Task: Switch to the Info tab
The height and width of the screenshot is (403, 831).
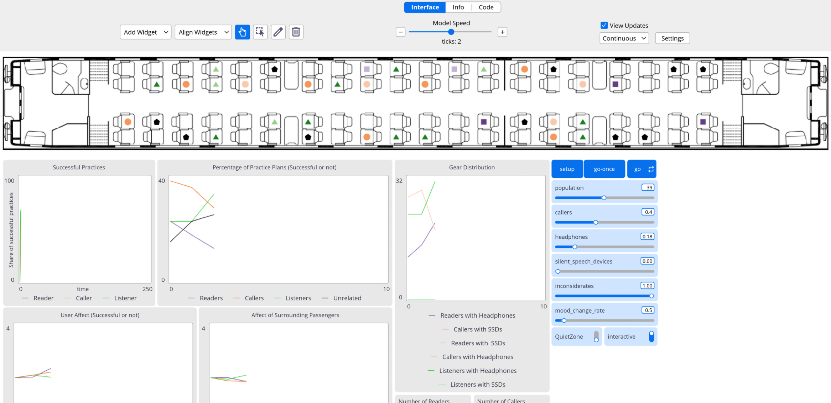Action: click(x=458, y=7)
